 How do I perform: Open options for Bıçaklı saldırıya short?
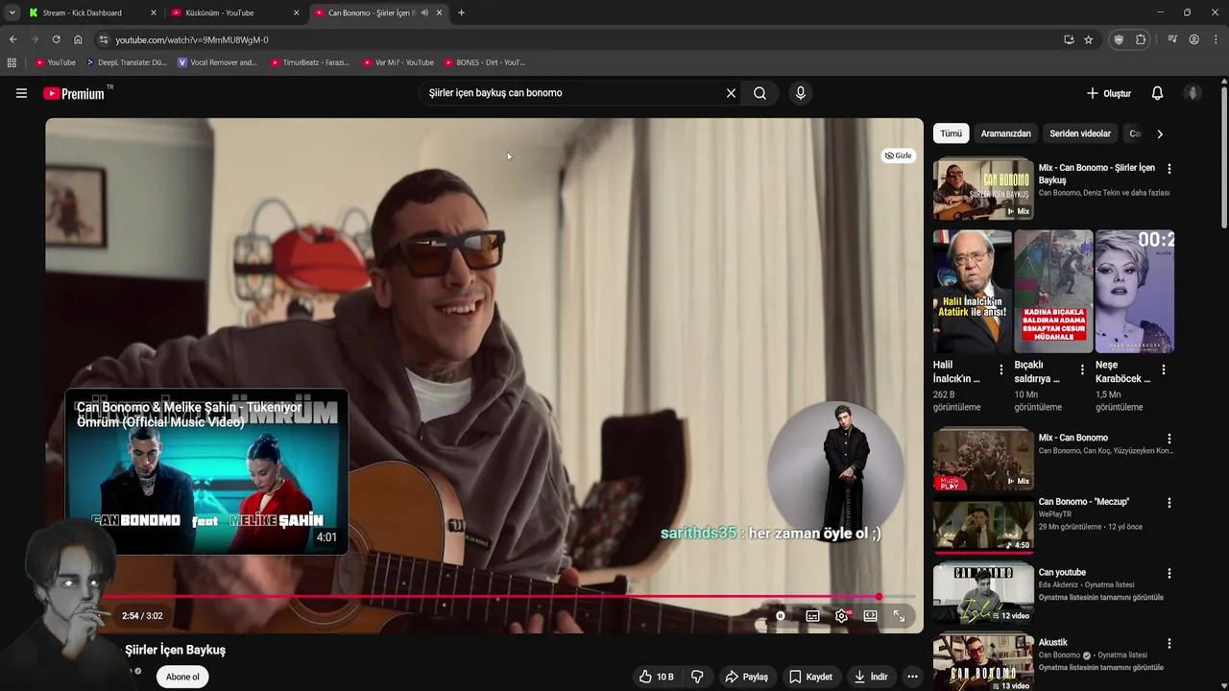(x=1082, y=369)
